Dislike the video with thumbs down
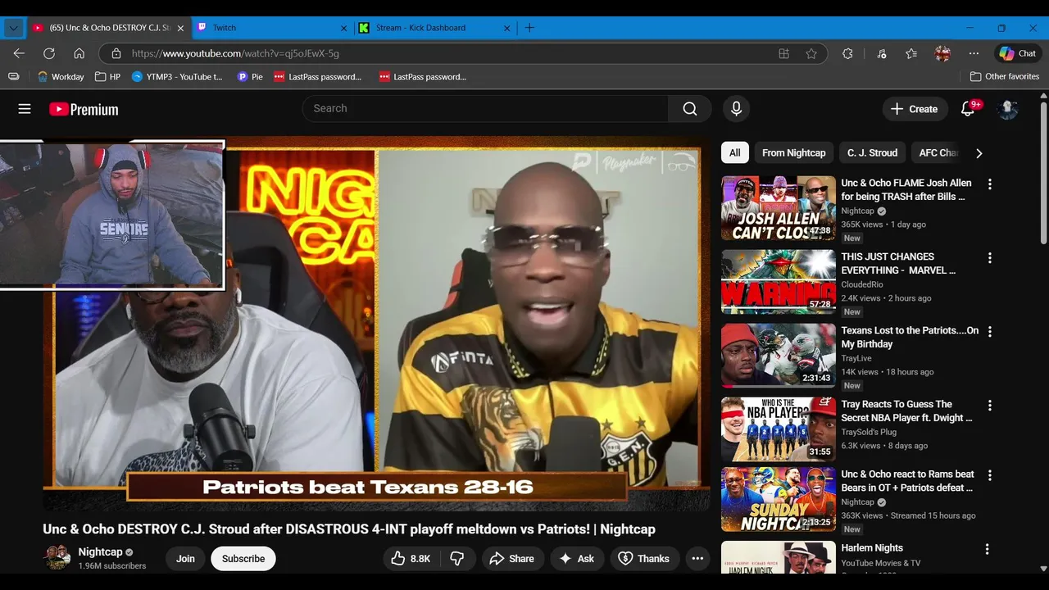 pyautogui.click(x=457, y=559)
